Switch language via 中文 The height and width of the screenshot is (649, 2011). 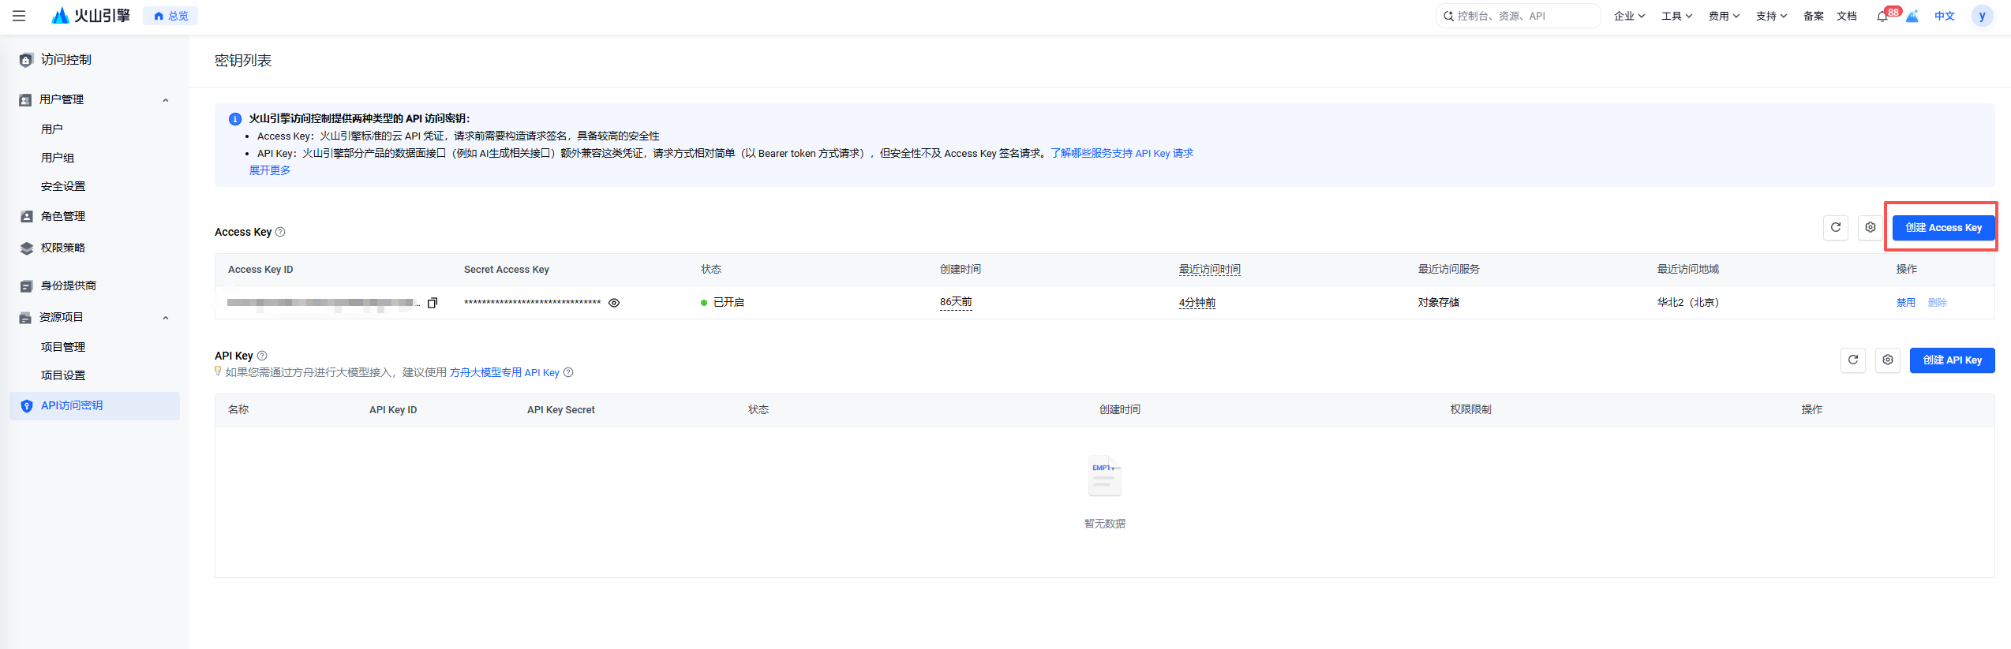click(1944, 16)
